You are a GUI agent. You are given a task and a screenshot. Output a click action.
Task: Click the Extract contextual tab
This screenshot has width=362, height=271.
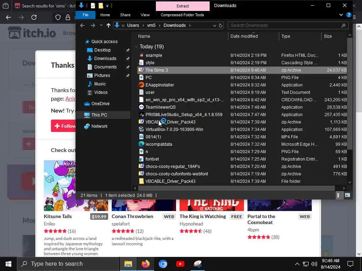183,6
